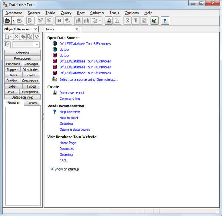Open the pink-icon dbtour data source link
Viewport: 222px width, 216px height.
click(64, 55)
